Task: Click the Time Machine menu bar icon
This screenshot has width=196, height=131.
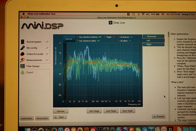Action: 133,14
